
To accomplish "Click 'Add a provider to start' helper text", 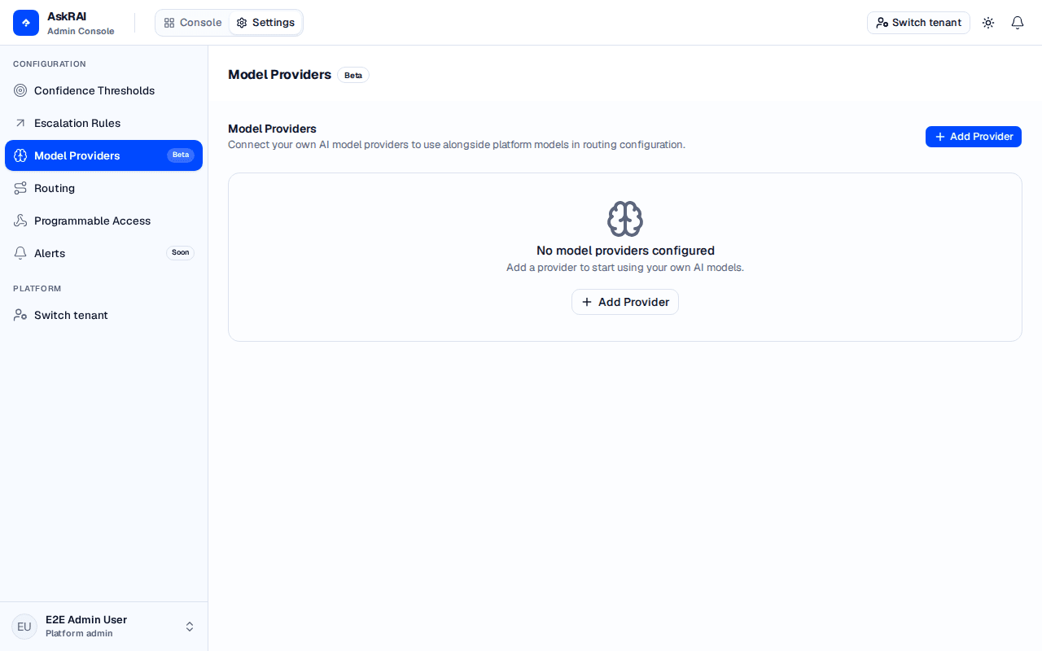I will click(625, 268).
